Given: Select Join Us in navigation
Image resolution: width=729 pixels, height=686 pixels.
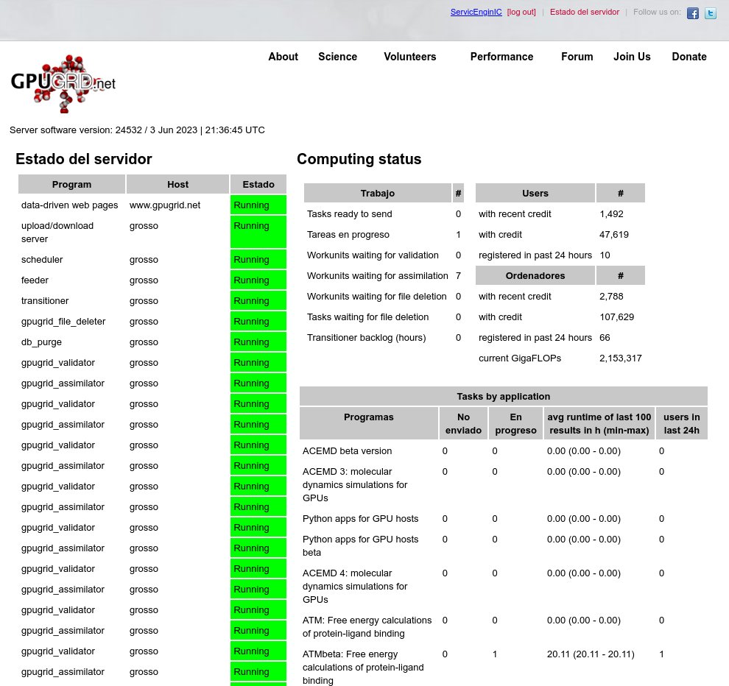Looking at the screenshot, I should pyautogui.click(x=632, y=57).
